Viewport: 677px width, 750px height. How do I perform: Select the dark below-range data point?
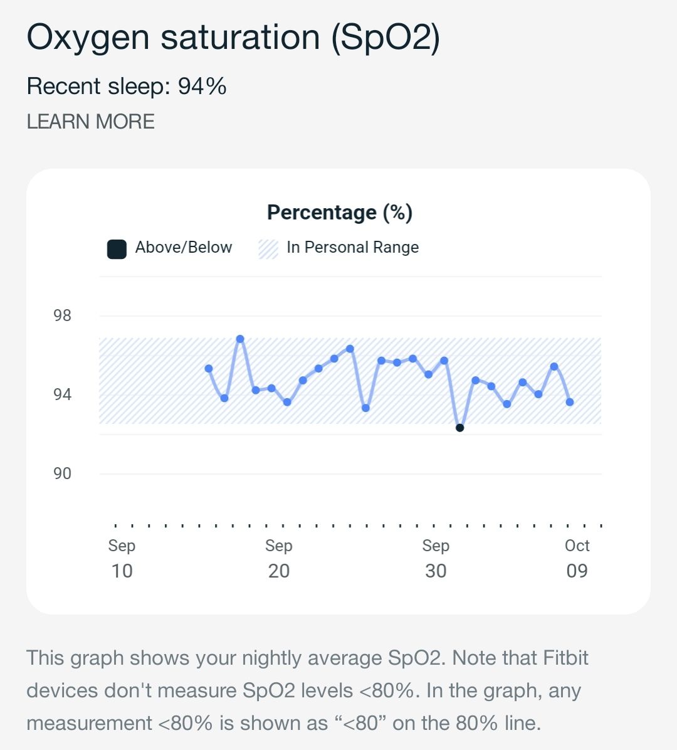point(460,427)
